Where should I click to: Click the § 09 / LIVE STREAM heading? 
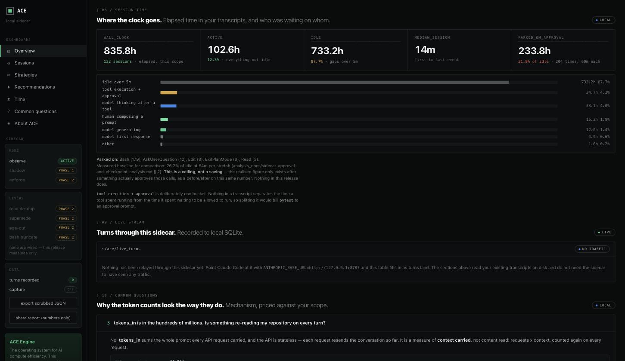(x=120, y=222)
